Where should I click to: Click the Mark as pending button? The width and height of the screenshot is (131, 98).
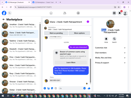click(x=56, y=33)
